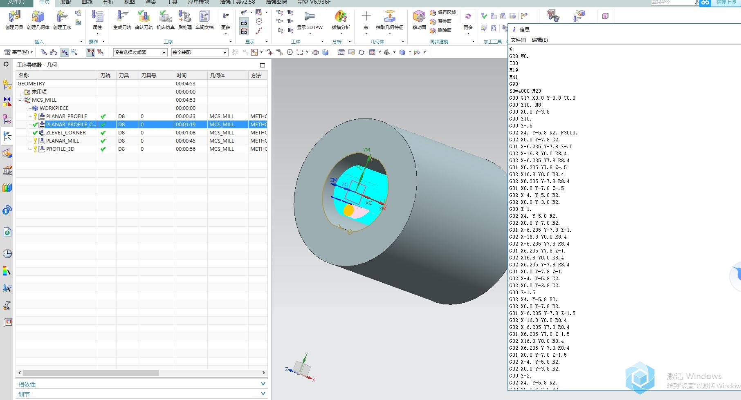Open the Menu (菜单) dropdown

point(18,52)
